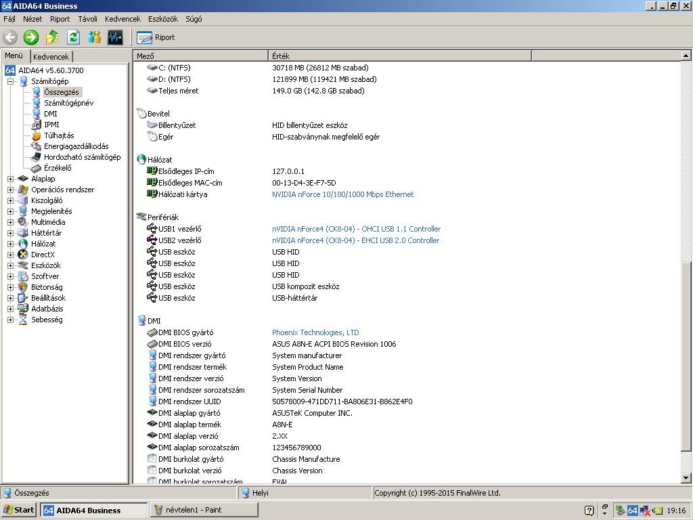
Task: Open the Riport report wizard
Action: tap(156, 38)
